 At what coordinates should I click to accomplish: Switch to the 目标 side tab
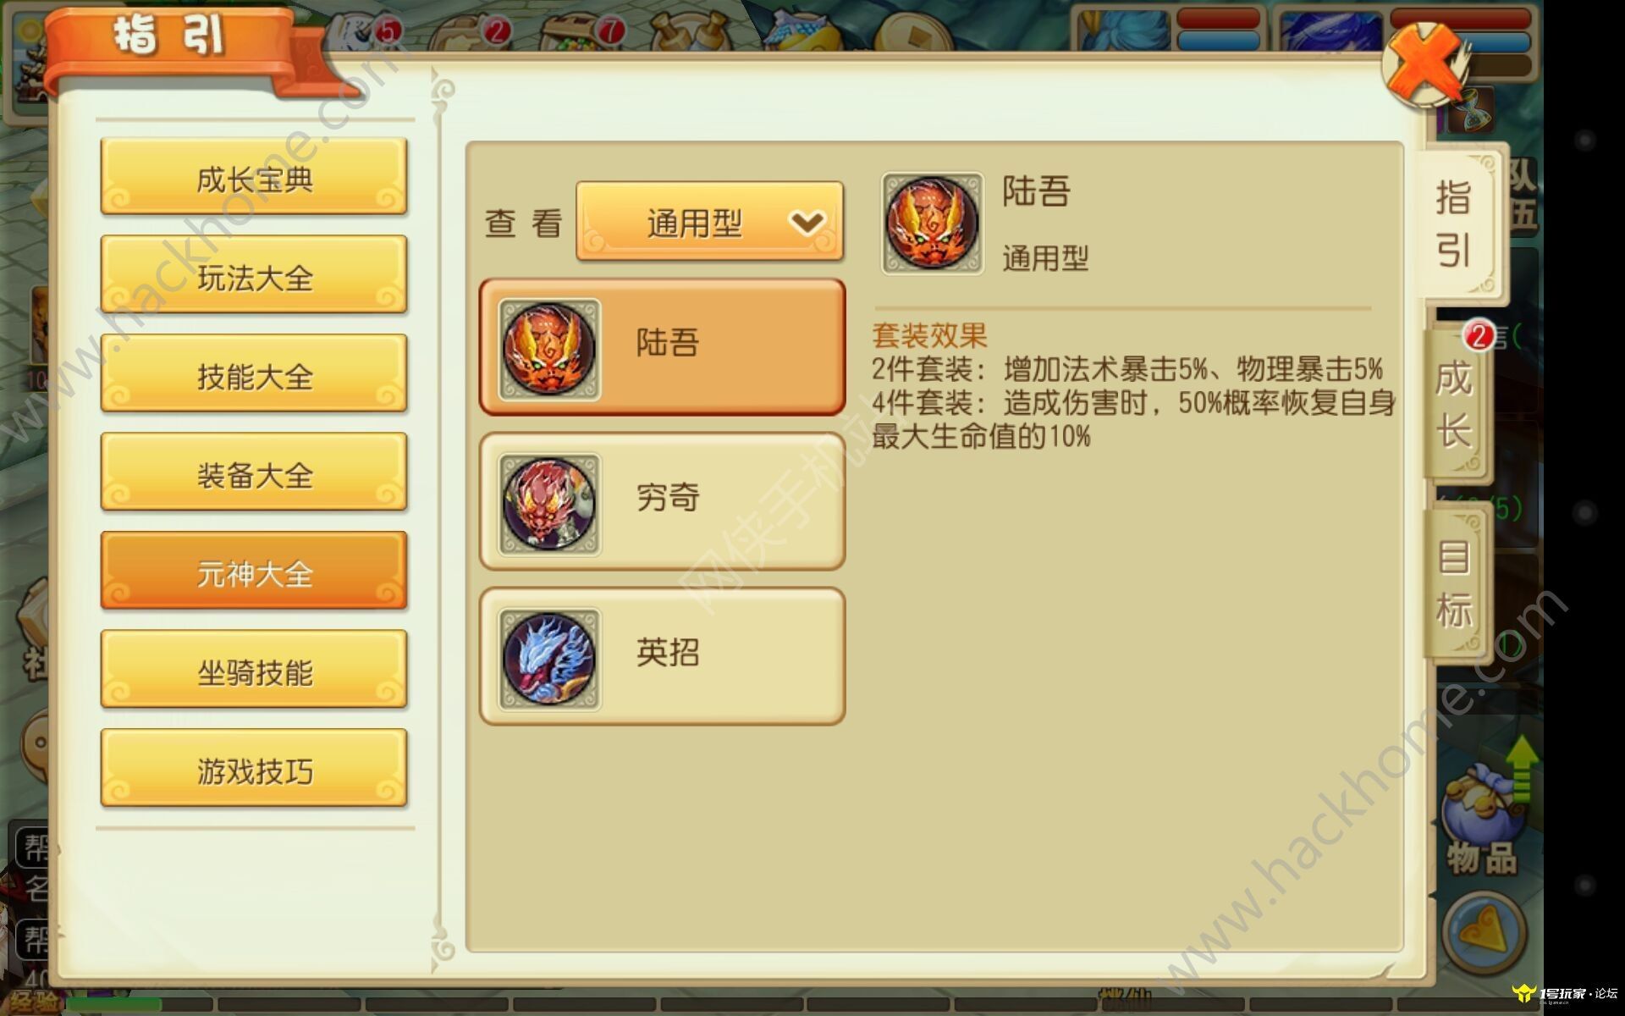(1456, 584)
